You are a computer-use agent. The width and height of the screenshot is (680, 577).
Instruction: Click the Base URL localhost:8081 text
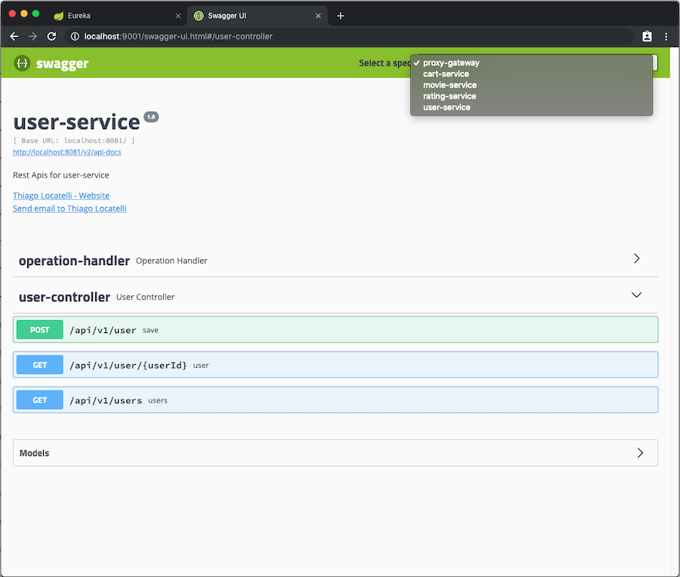74,140
